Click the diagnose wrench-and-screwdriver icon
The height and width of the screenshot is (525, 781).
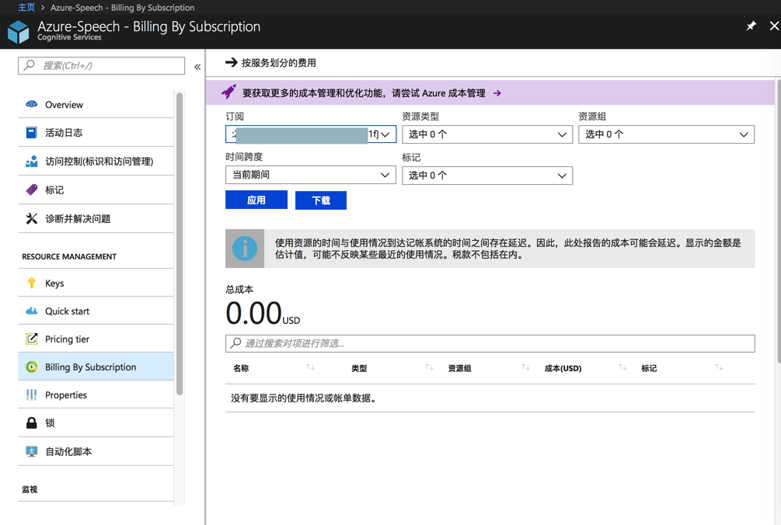pyautogui.click(x=31, y=218)
